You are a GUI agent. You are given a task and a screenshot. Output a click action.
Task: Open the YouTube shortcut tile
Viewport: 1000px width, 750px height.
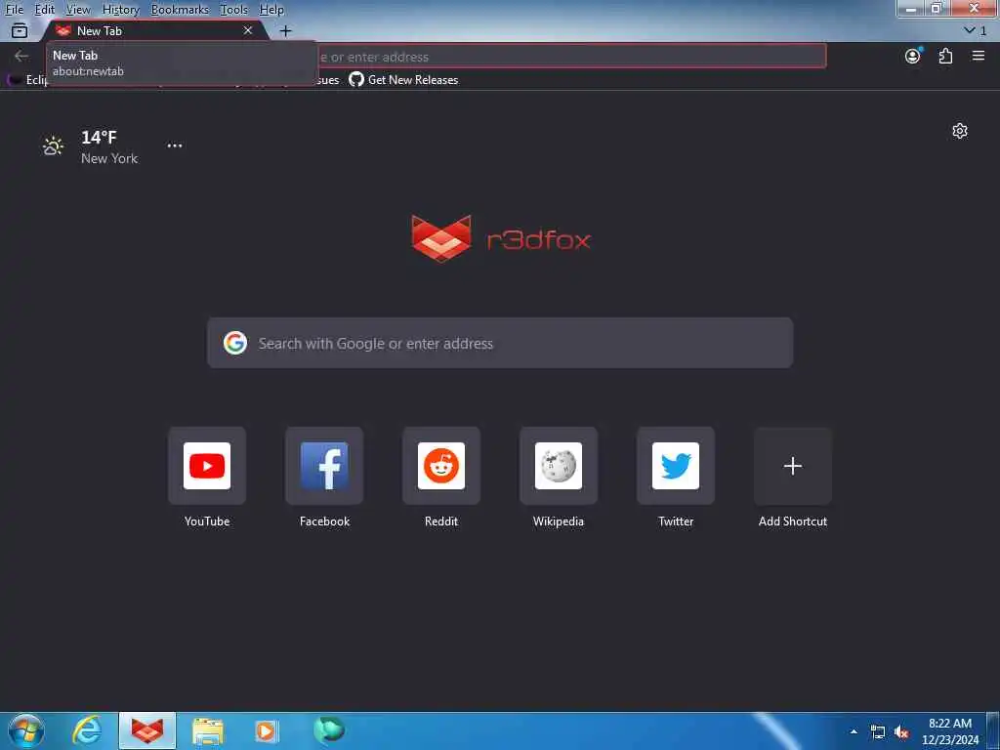pyautogui.click(x=207, y=466)
